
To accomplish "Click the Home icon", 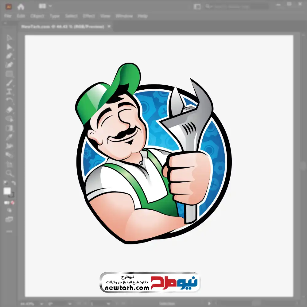I will [x=21, y=6].
